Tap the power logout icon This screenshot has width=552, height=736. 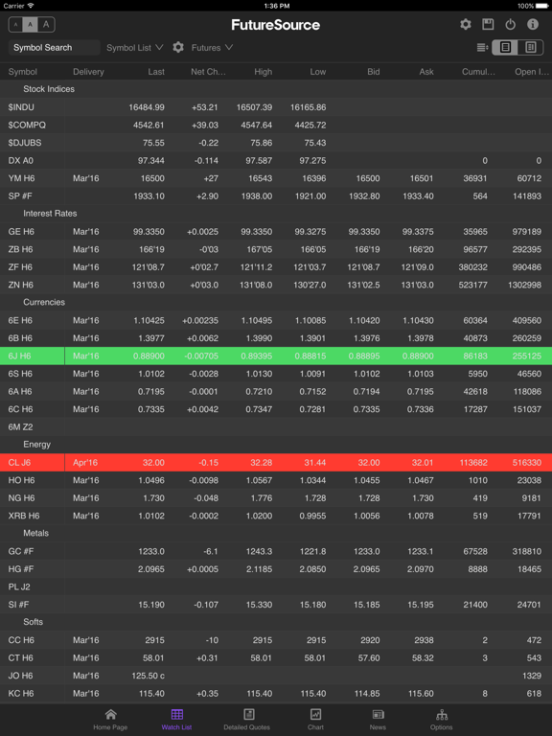510,24
